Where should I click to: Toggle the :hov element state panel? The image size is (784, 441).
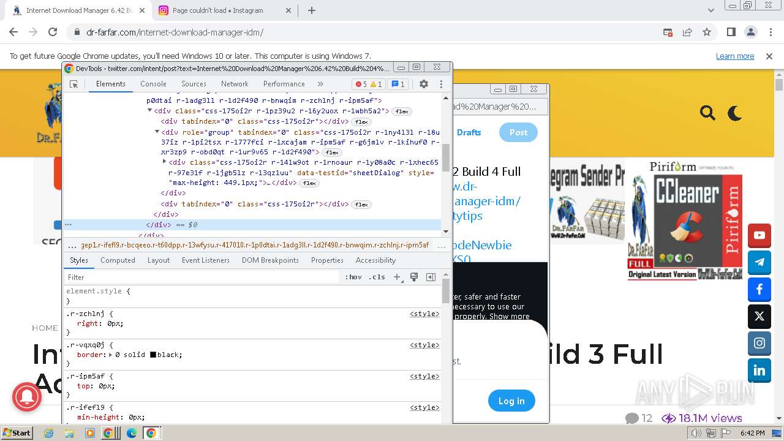coord(353,277)
